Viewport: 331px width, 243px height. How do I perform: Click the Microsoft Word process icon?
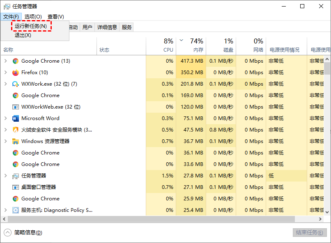[16, 118]
